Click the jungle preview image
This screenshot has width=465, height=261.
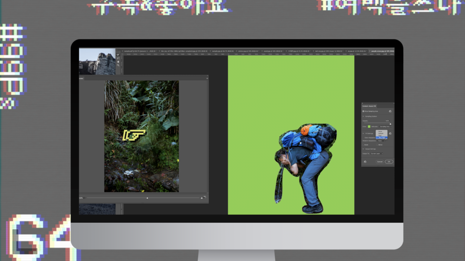(142, 137)
